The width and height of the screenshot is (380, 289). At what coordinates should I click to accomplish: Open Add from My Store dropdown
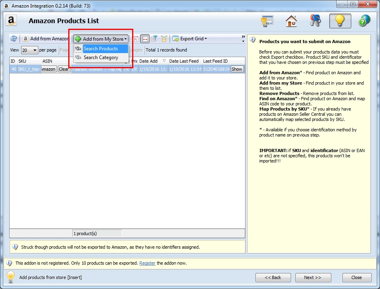click(x=101, y=39)
